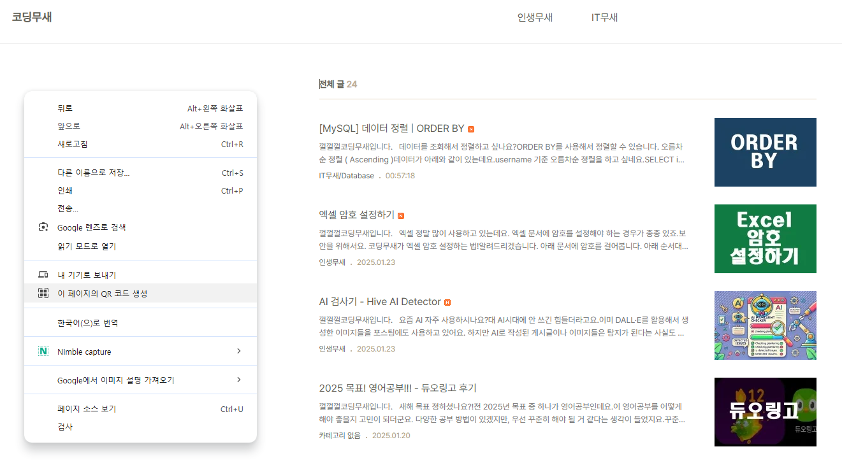Click the 00:57:18 timestamp
The image size is (842, 463).
click(x=400, y=176)
